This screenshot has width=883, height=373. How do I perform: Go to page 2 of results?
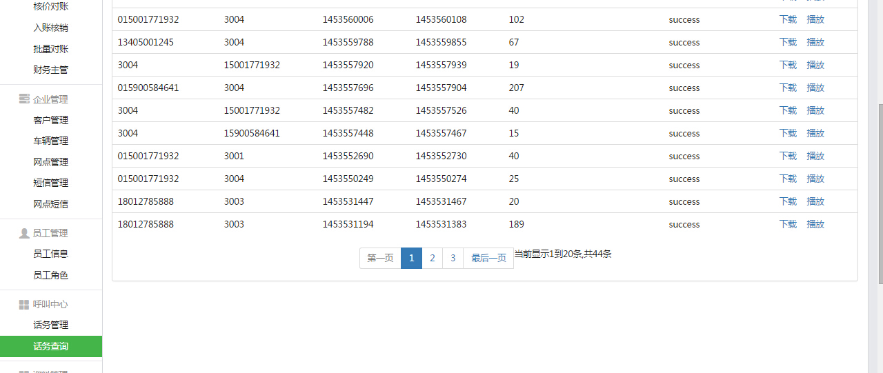click(x=432, y=258)
